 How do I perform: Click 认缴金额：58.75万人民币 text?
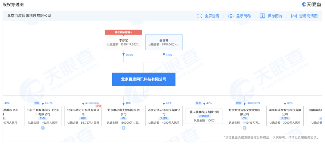83,123
